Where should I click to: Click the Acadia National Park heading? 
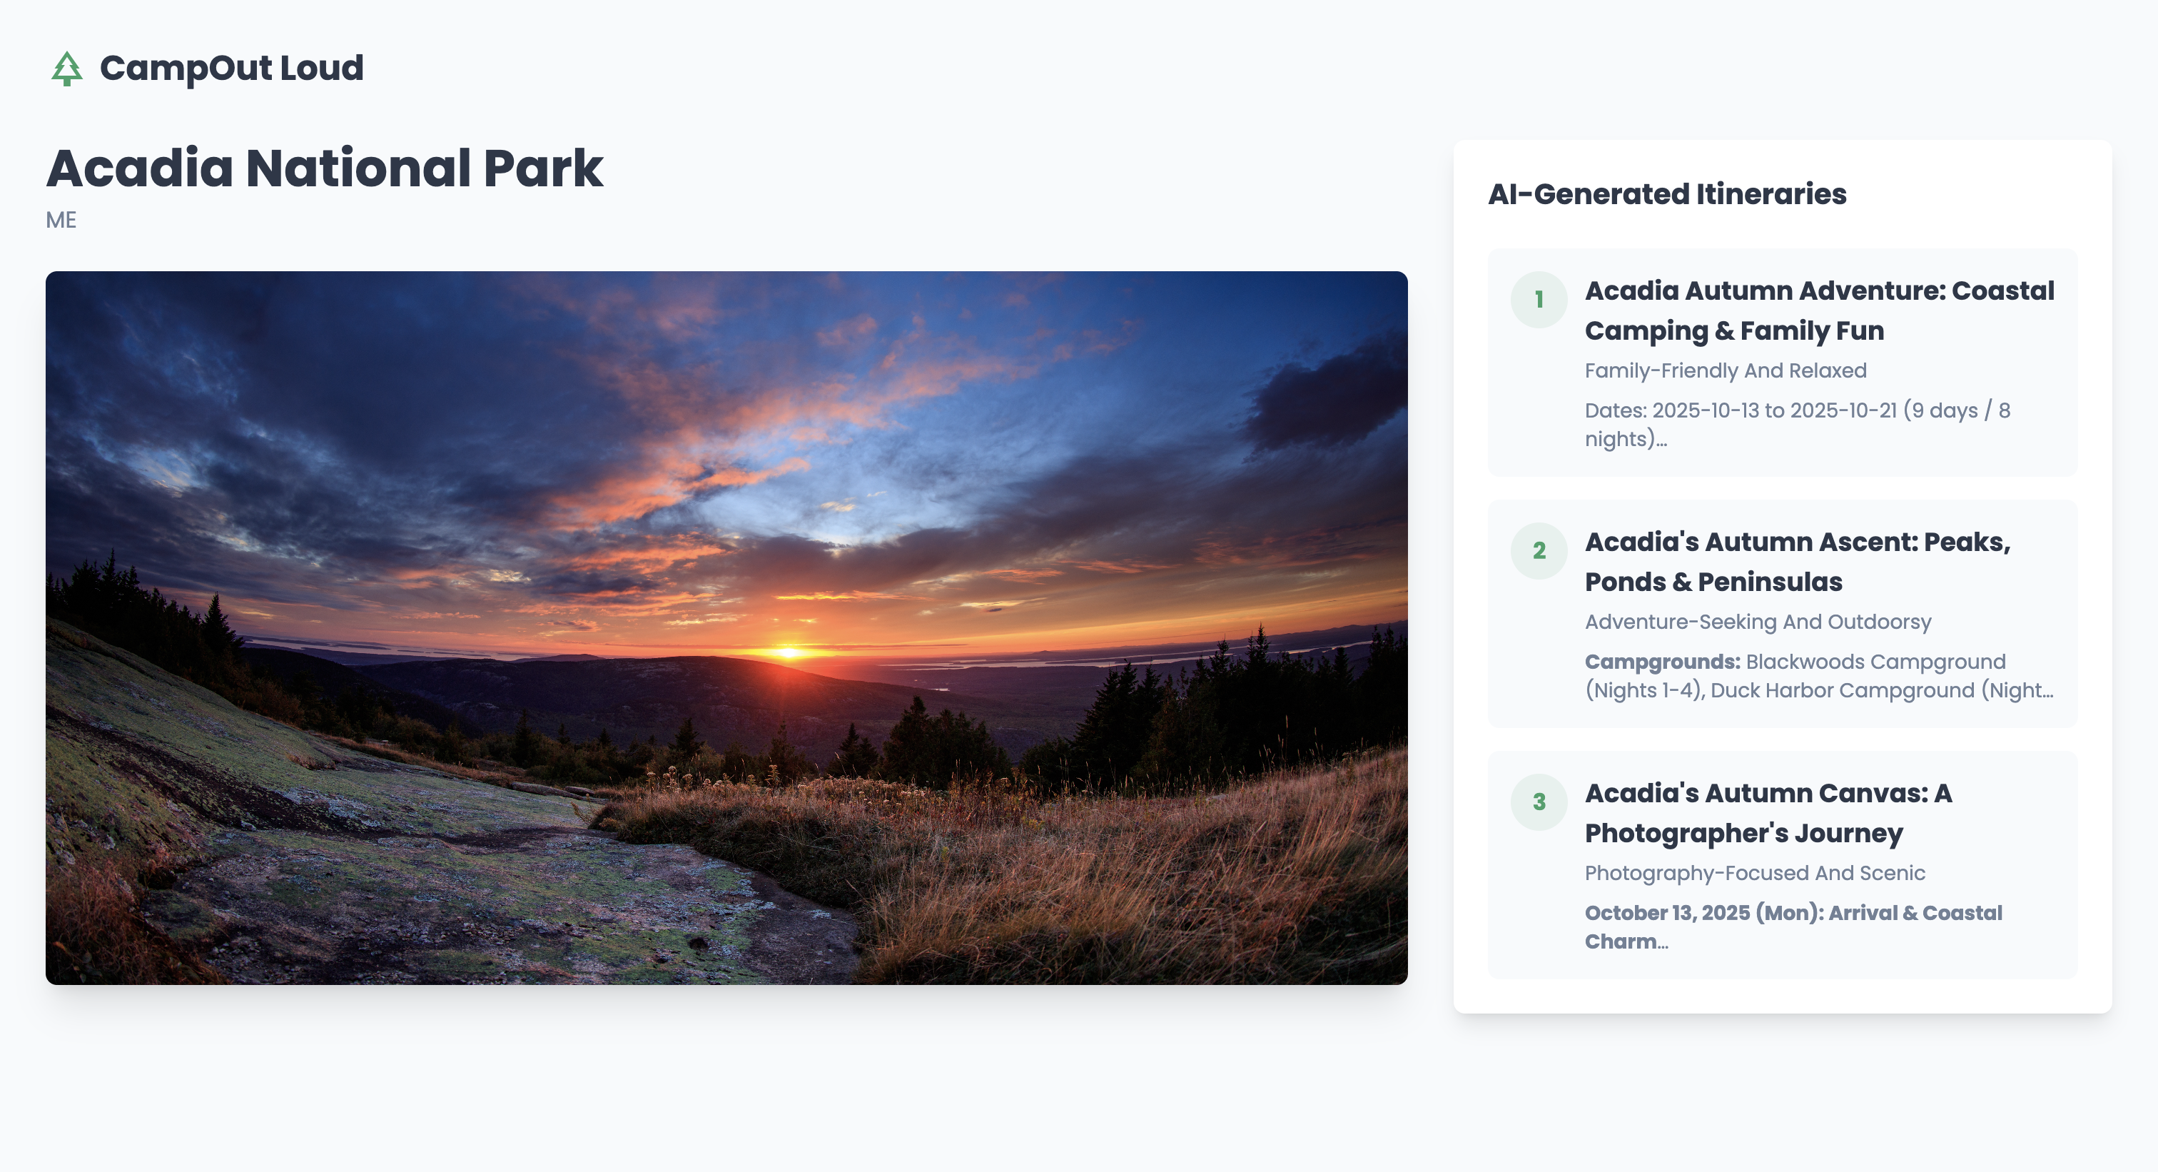pyautogui.click(x=324, y=168)
